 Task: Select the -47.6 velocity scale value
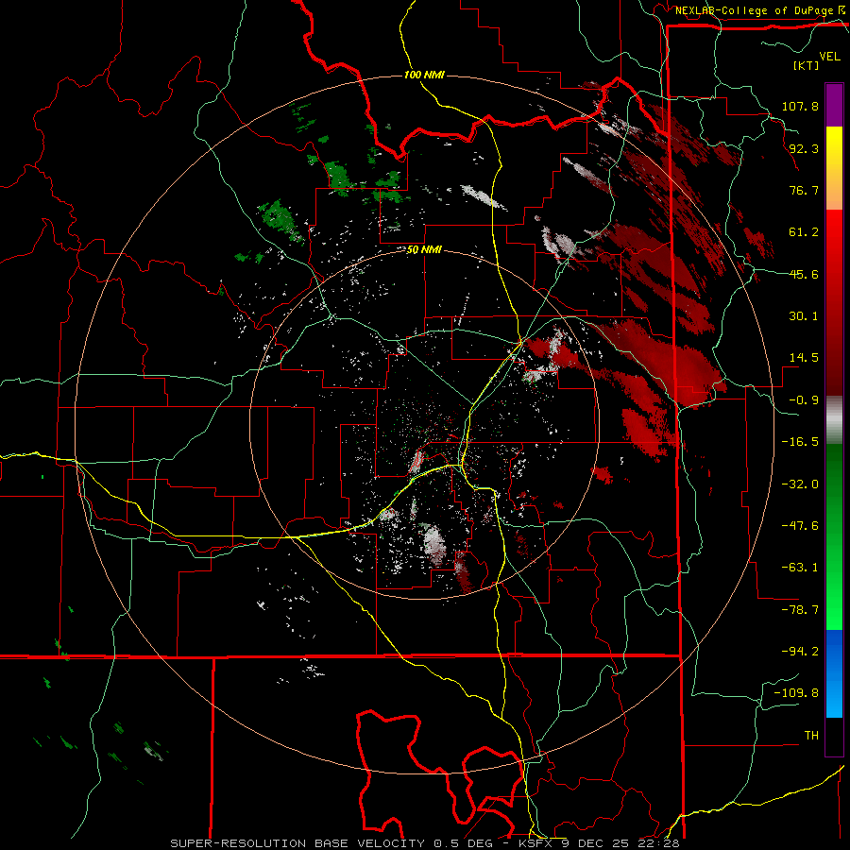coord(800,526)
